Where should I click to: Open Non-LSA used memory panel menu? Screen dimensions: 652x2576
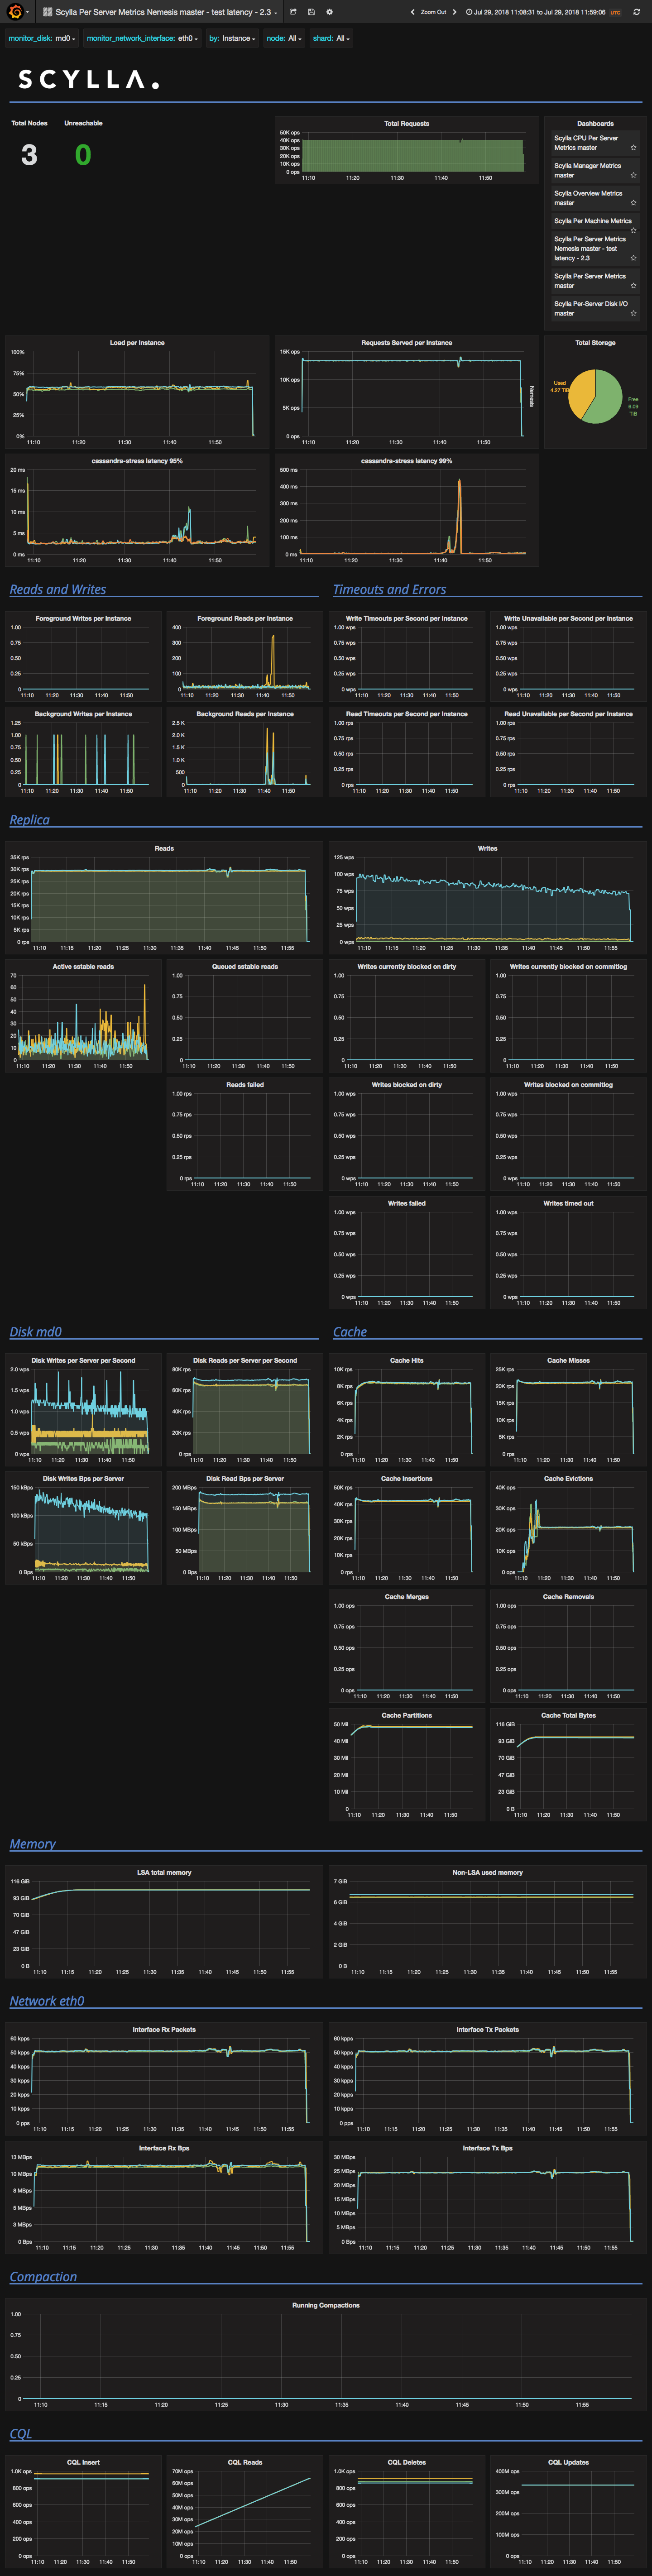(487, 1872)
